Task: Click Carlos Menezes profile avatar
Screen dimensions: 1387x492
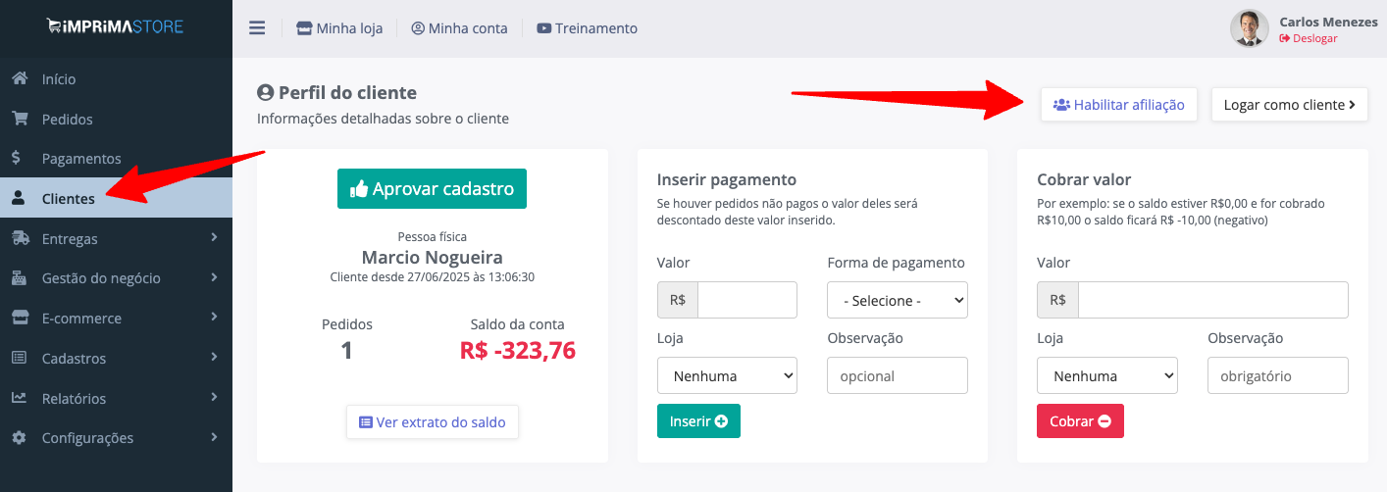Action: 1250,28
